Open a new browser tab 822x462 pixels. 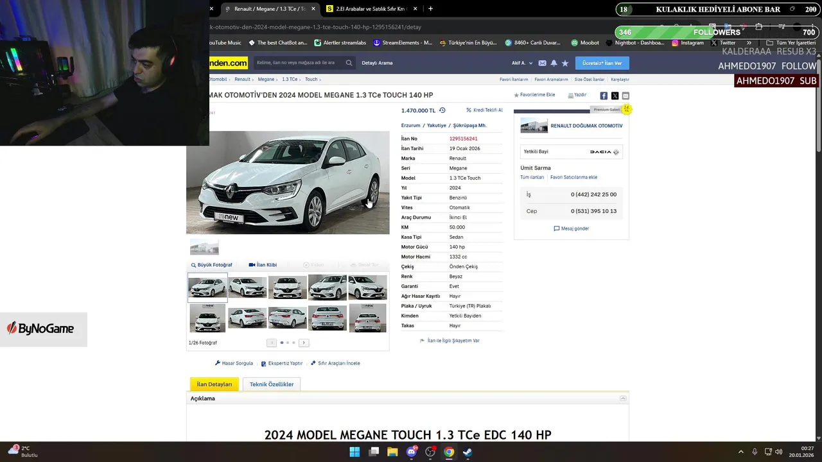point(430,9)
